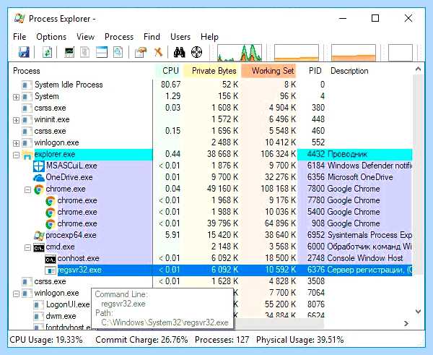Sort by the Description column header
This screenshot has height=355, width=433.
pos(349,71)
